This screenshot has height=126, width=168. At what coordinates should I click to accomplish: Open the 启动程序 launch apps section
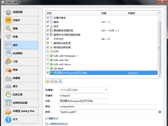21,53
